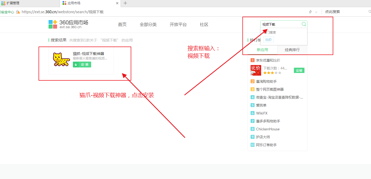This screenshot has width=371, height=179.
Task: Open 京东优惠和比价 in the ranking
Action: (x=268, y=60)
